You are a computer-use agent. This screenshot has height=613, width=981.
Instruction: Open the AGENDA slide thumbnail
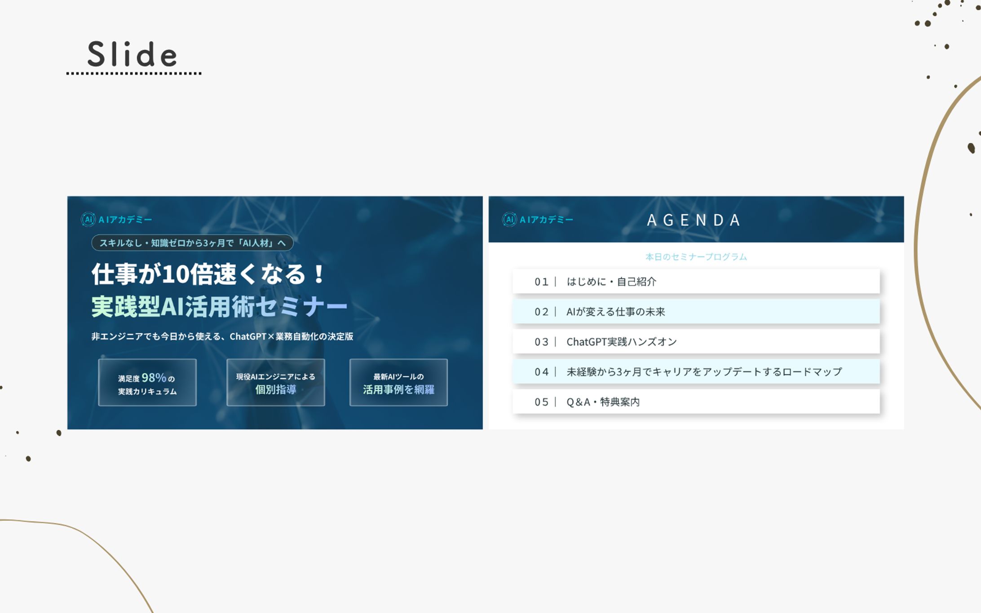[x=696, y=313]
